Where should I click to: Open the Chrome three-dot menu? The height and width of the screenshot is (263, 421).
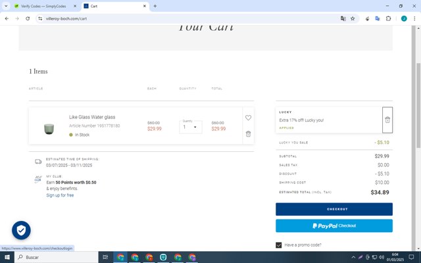coord(414,18)
